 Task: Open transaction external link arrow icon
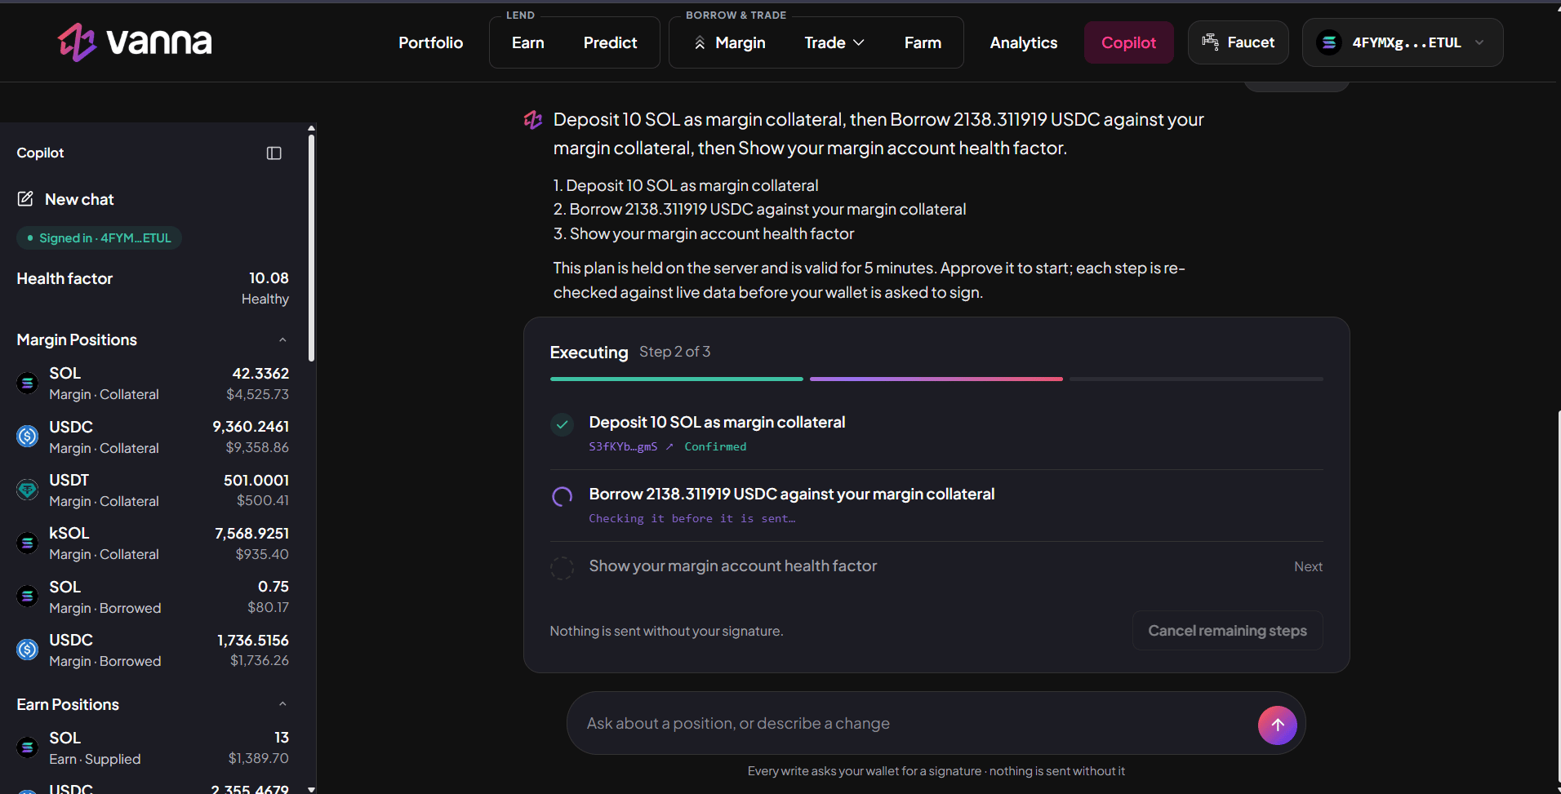click(669, 446)
